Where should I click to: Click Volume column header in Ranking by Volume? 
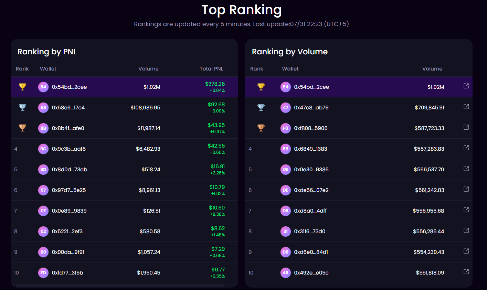tap(432, 69)
